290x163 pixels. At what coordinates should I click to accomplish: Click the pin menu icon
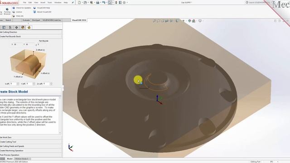click(x=72, y=3)
